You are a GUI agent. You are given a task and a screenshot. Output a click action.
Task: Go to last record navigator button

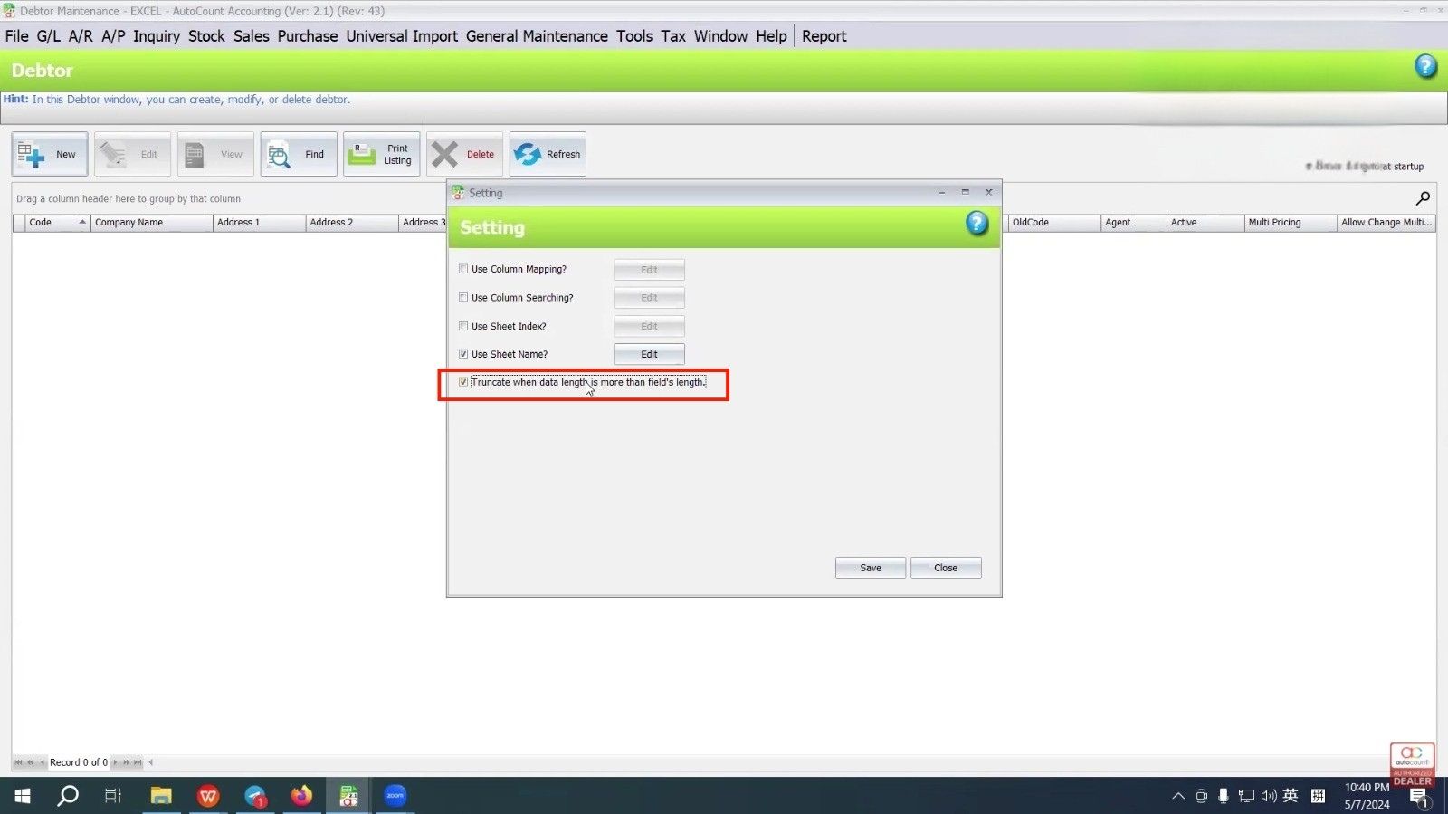point(138,762)
